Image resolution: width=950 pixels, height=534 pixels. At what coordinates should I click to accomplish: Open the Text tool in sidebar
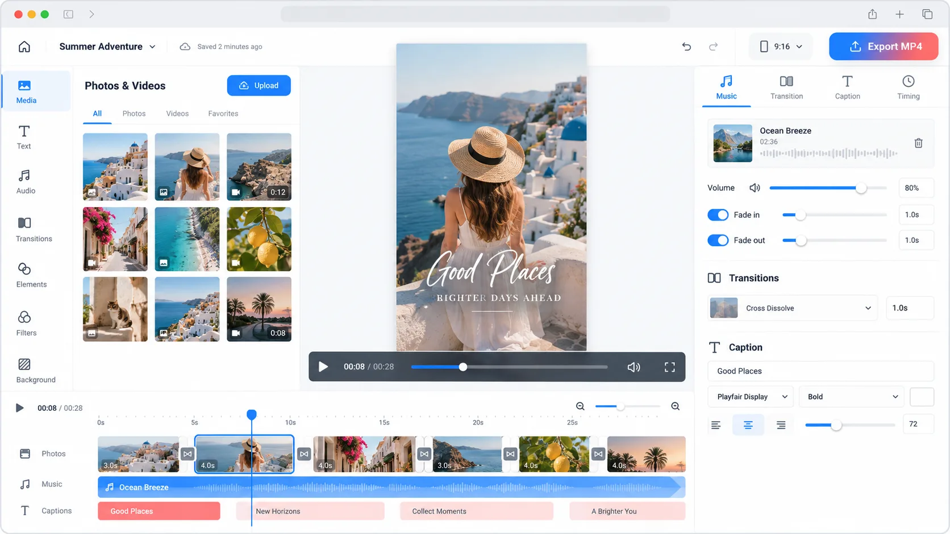click(x=24, y=137)
